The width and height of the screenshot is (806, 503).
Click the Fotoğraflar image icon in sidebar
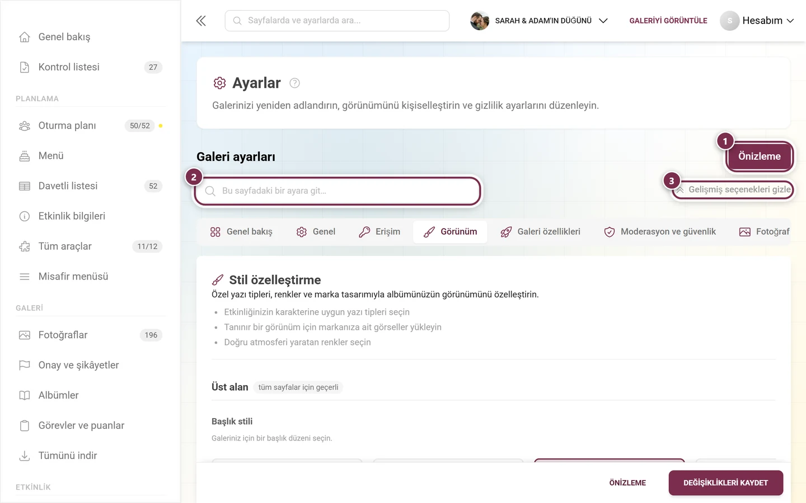coord(25,335)
